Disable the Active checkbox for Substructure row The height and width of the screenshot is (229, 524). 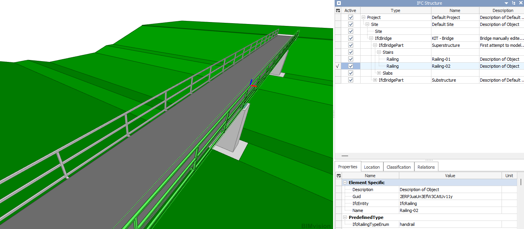click(351, 80)
